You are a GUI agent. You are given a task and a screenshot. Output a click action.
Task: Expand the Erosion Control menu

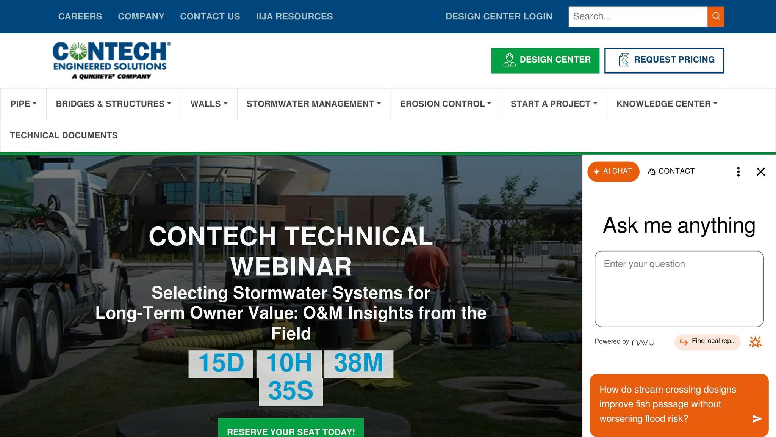click(446, 104)
